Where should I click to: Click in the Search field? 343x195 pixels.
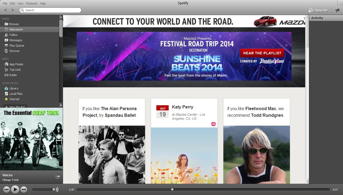click(50, 10)
